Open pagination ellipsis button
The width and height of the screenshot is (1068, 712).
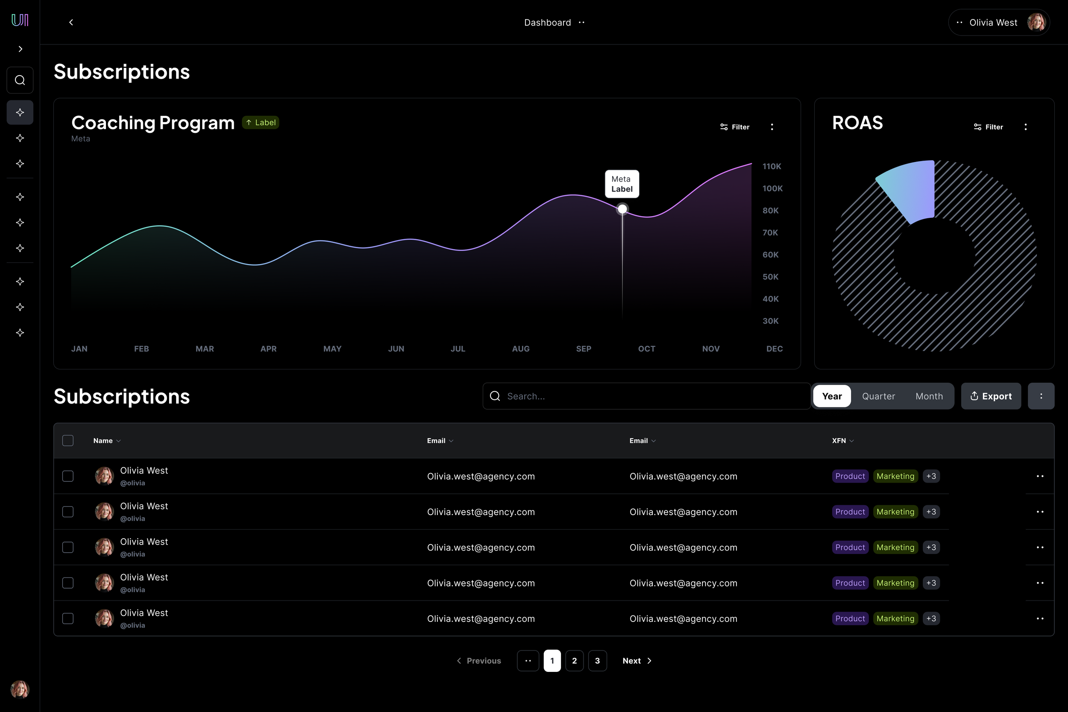[x=528, y=661]
